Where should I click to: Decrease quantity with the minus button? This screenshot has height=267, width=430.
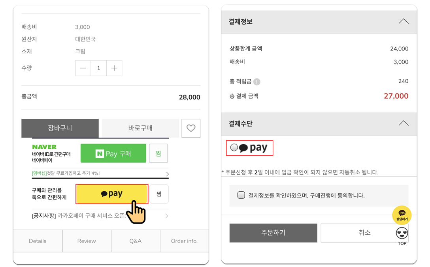tap(83, 68)
